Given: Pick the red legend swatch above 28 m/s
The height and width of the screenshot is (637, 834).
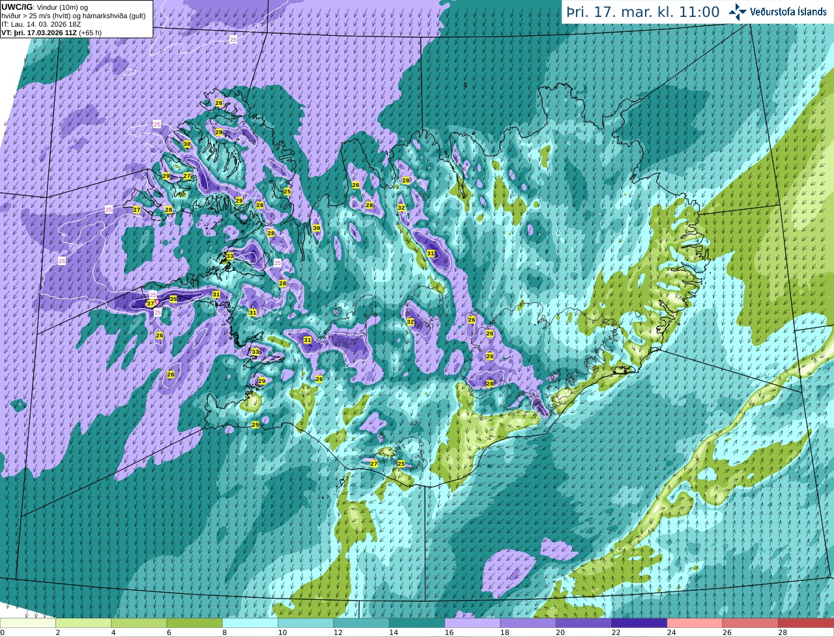Looking at the screenshot, I should click(x=806, y=623).
